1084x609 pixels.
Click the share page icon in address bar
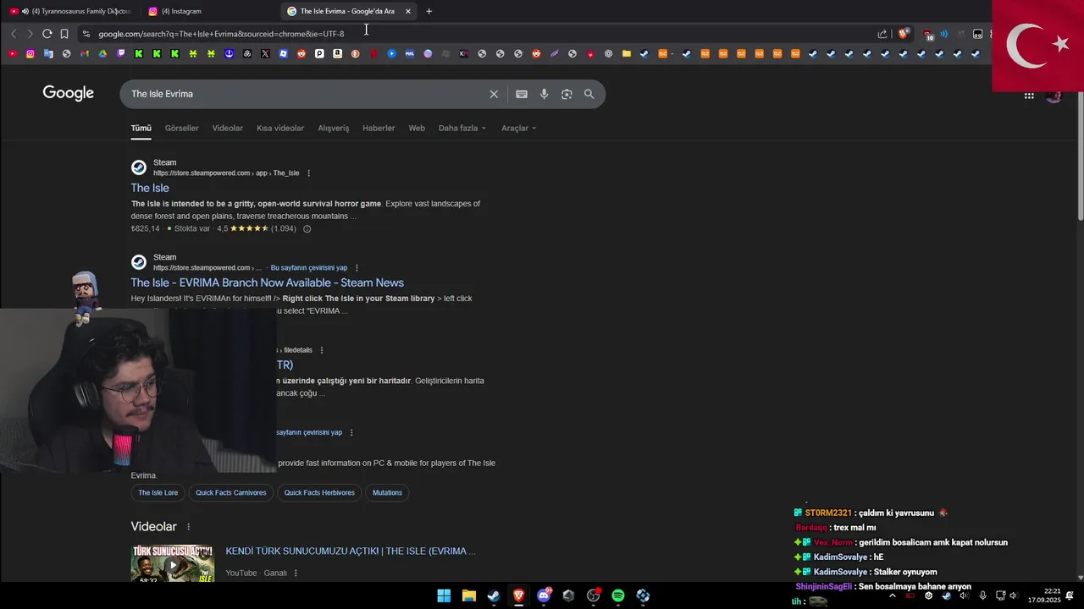coord(882,34)
